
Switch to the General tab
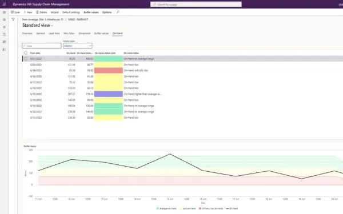click(x=41, y=34)
